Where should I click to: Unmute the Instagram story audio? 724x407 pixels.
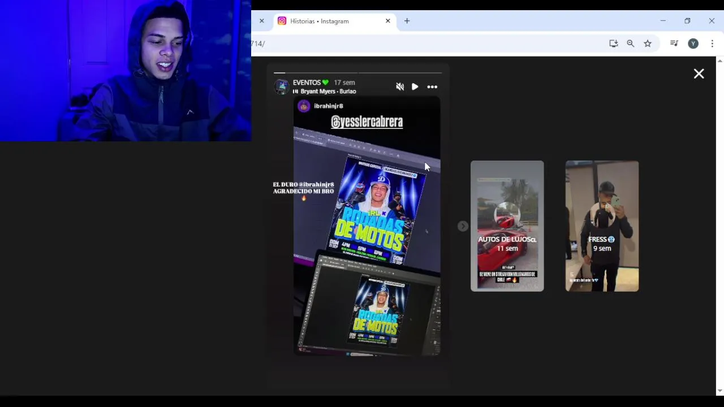[x=400, y=87]
